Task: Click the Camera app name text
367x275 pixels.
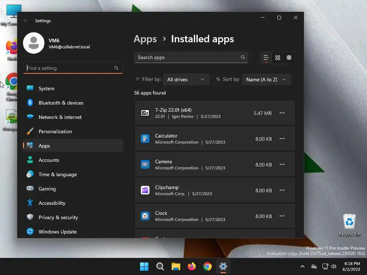Action: click(163, 161)
